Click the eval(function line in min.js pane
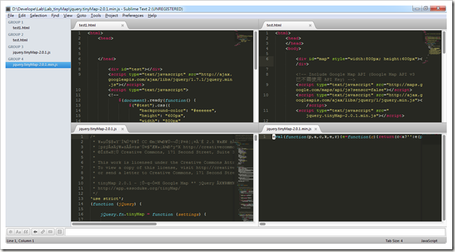 pos(347,137)
